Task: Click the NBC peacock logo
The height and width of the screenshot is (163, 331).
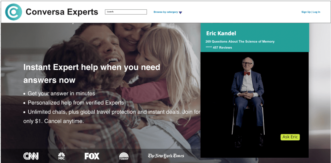Action: [x=61, y=156]
